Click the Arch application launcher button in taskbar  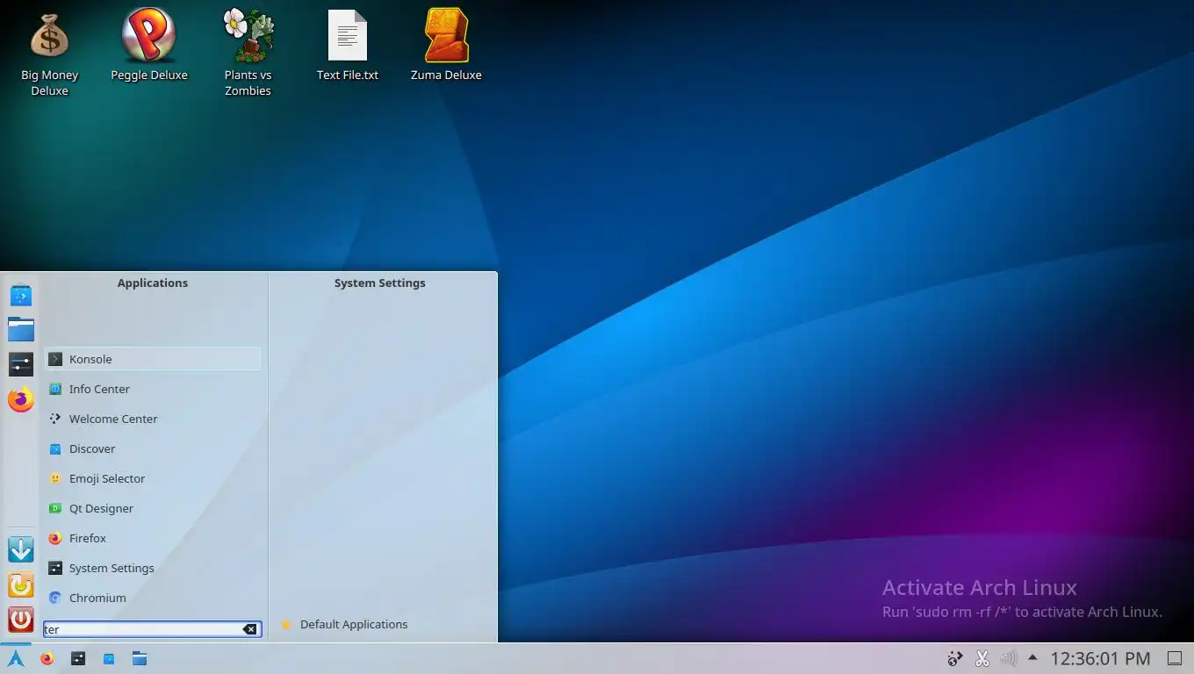point(16,658)
